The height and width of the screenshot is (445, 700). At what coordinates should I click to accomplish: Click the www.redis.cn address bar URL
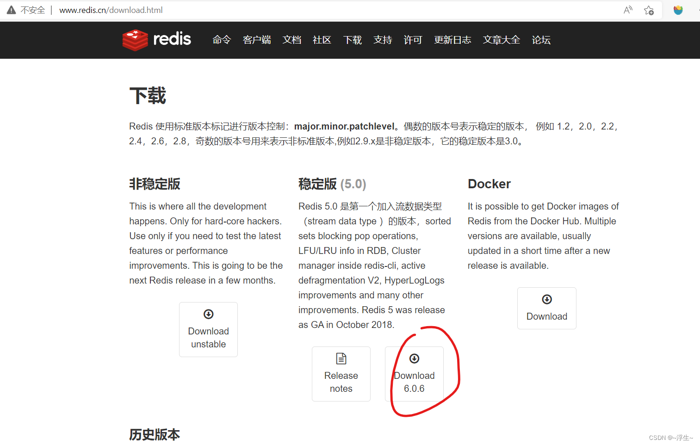point(111,10)
